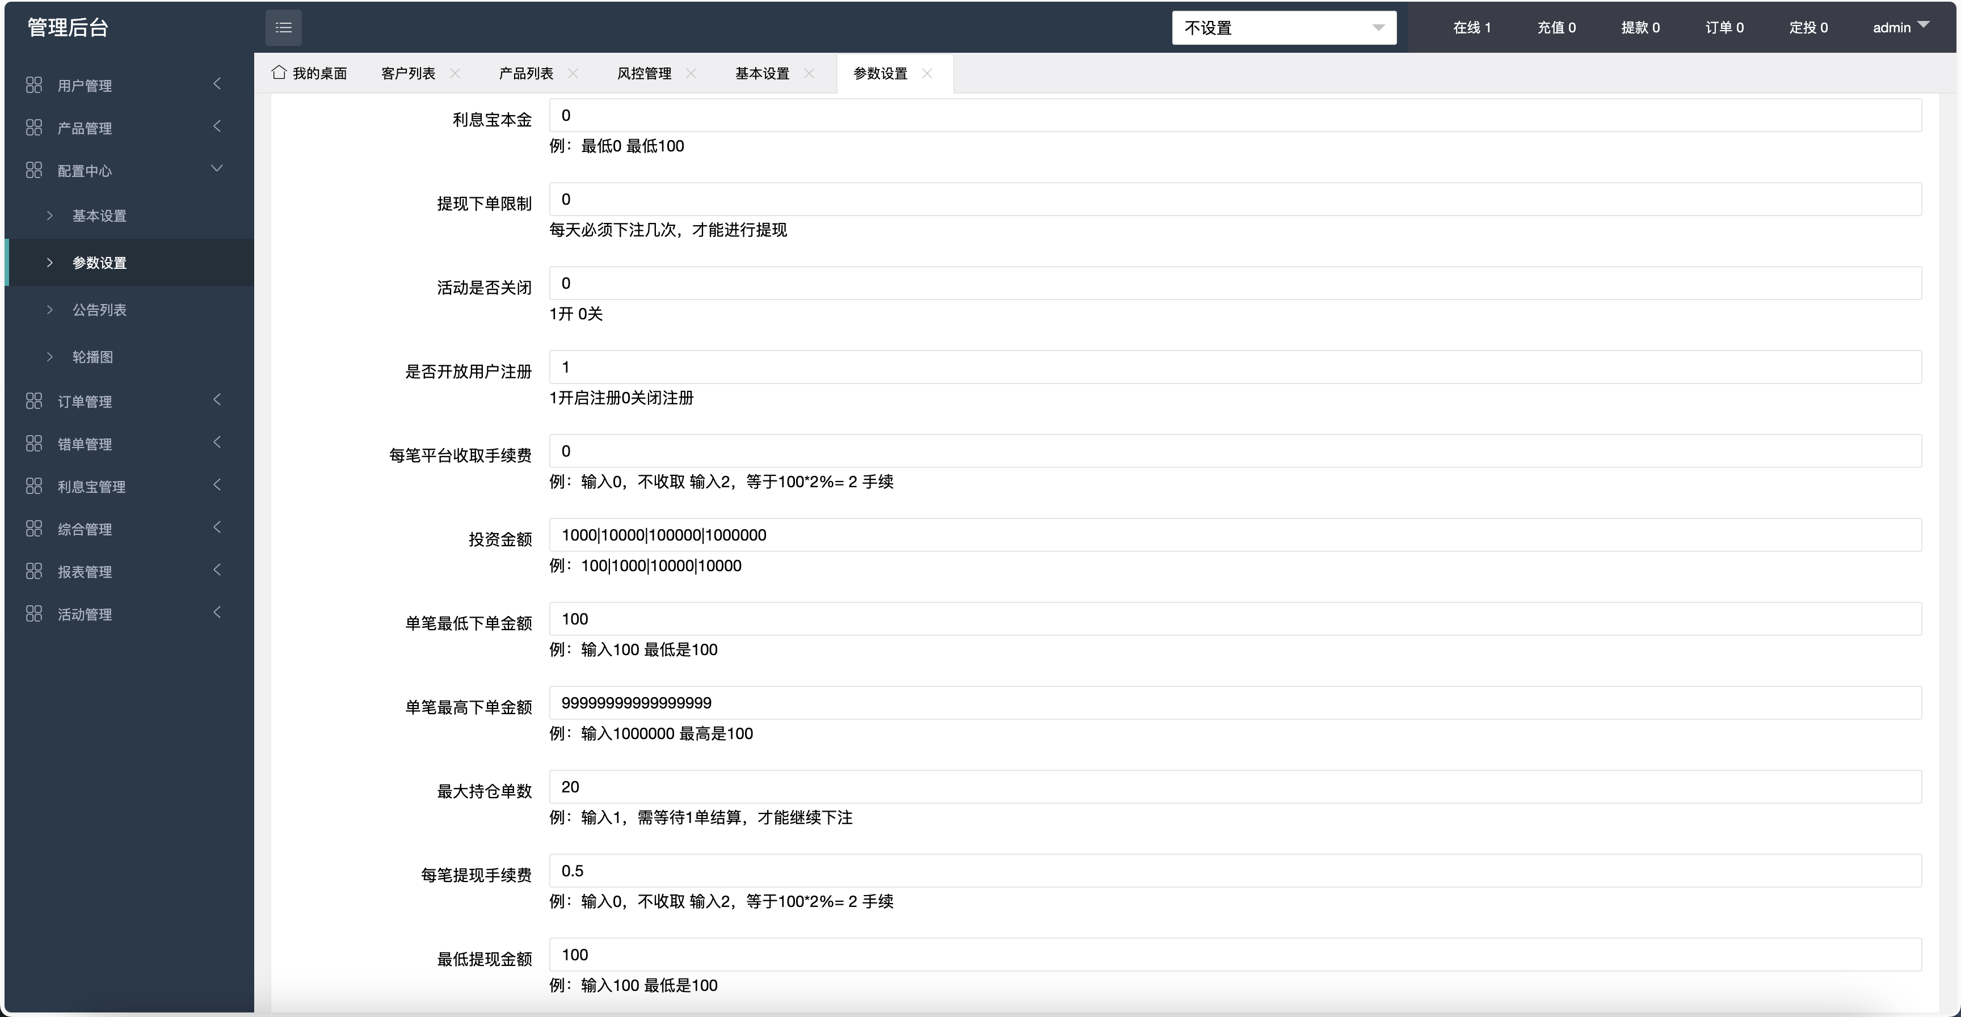Viewport: 1961px width, 1017px height.
Task: Close the 产品列表 tab
Action: point(575,73)
